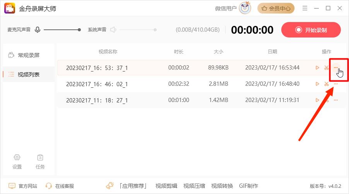Maximize the recorder window
The image size is (349, 194).
tap(328, 8)
